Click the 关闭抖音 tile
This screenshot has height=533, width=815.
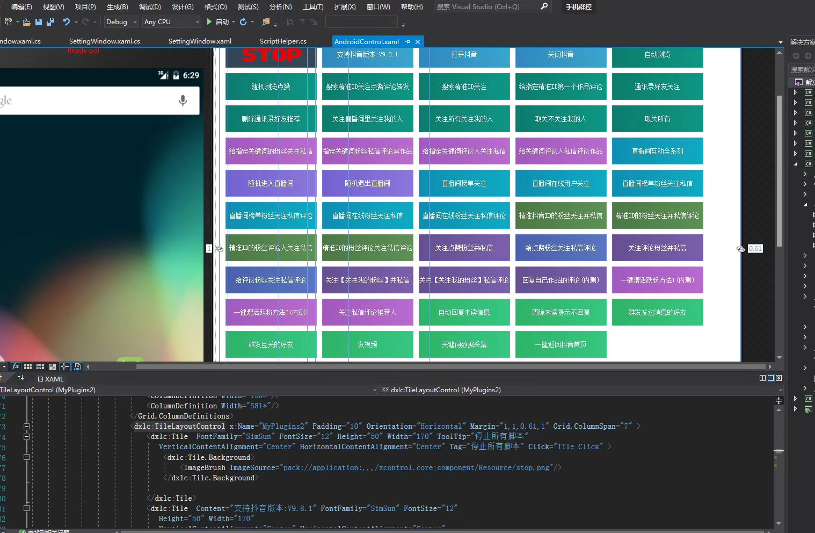(x=561, y=56)
